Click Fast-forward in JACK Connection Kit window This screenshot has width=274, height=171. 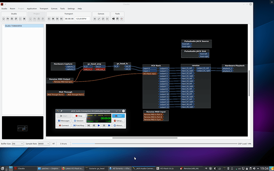109,125
